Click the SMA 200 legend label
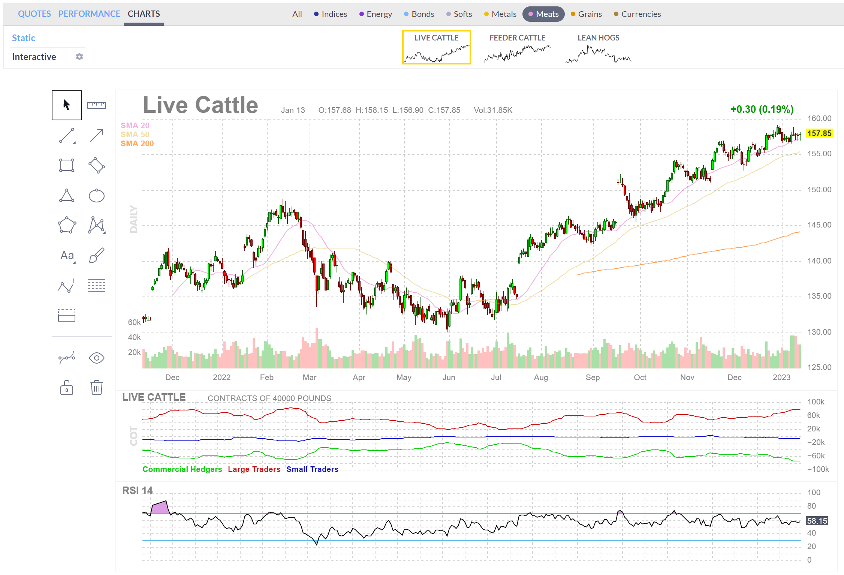 click(137, 144)
